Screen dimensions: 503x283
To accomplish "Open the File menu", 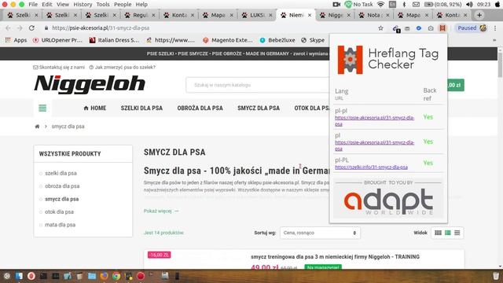I will pyautogui.click(x=33, y=4).
